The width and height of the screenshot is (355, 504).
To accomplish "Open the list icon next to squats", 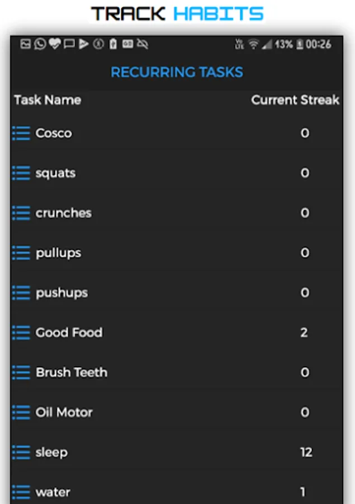I will [x=21, y=173].
